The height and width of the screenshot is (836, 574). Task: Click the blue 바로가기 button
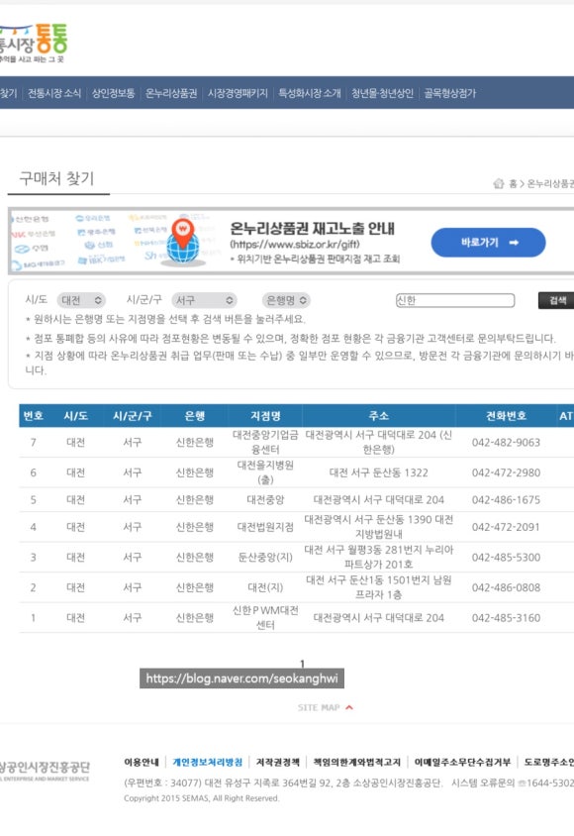(x=488, y=243)
